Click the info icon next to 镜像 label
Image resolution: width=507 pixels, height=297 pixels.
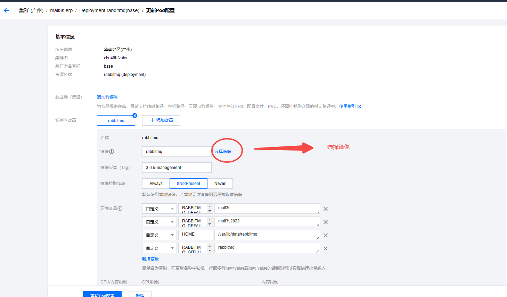click(x=112, y=152)
